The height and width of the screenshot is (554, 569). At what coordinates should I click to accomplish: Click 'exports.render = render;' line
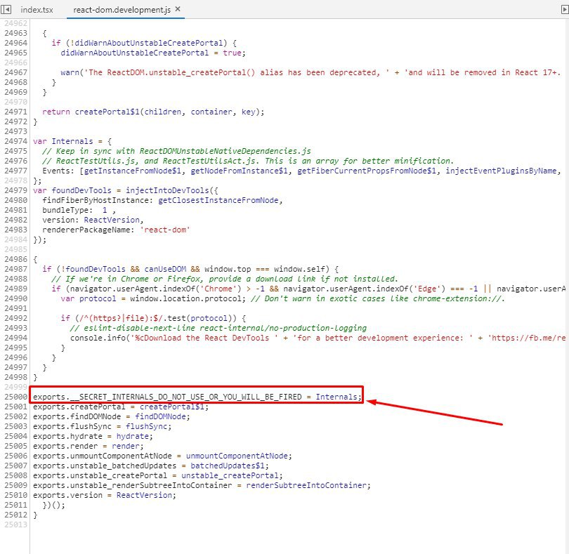[89, 446]
